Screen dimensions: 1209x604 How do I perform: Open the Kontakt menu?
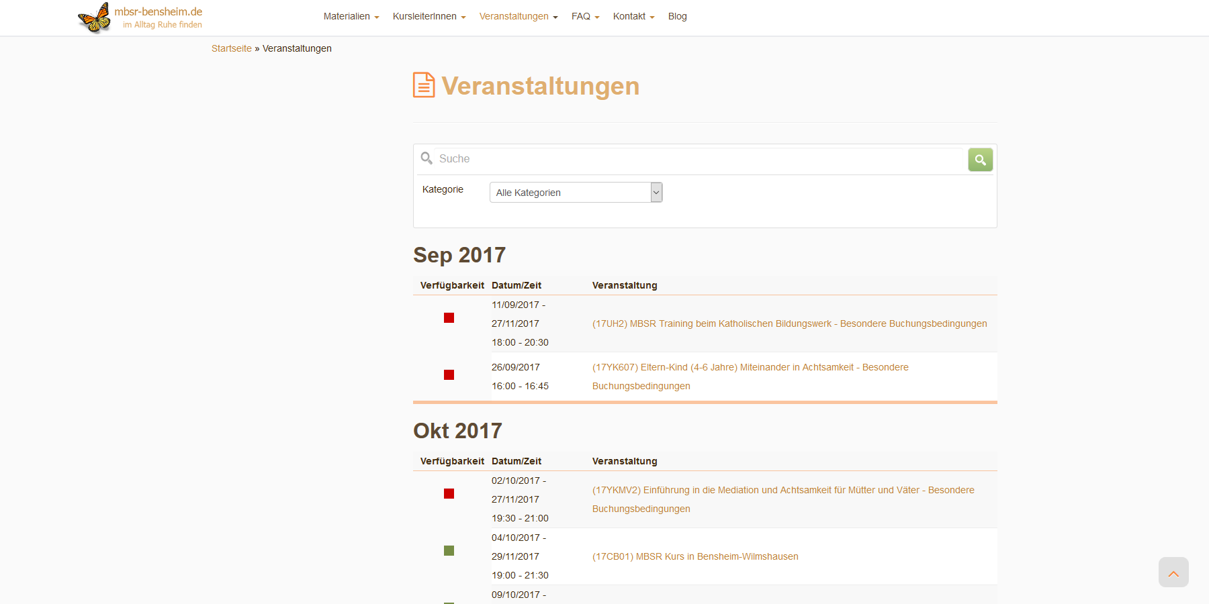tap(633, 16)
